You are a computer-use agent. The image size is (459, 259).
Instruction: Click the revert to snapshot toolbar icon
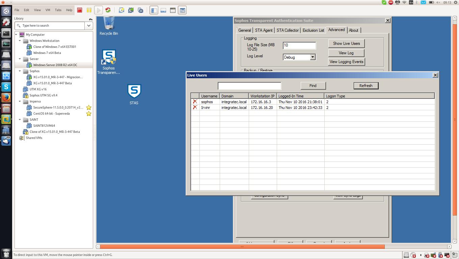[x=131, y=10]
